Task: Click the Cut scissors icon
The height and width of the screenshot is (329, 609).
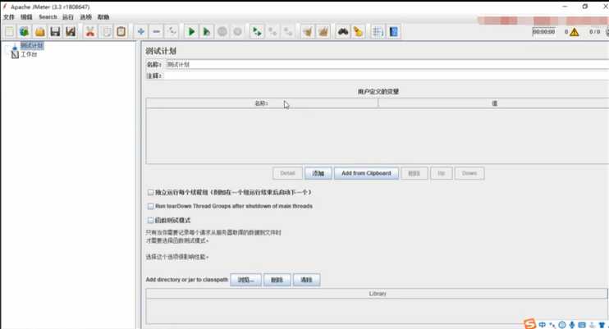Action: click(x=90, y=31)
